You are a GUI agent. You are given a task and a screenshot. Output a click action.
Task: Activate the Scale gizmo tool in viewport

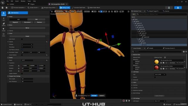(106, 11)
